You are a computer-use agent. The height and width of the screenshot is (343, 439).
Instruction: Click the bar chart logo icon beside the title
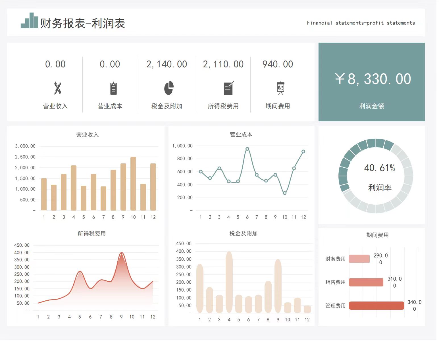point(29,21)
